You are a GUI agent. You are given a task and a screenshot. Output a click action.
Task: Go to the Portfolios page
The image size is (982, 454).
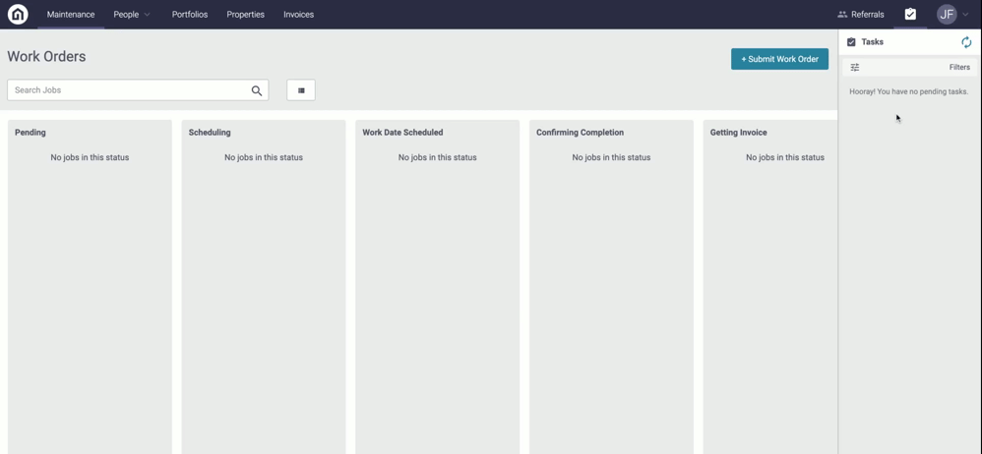[190, 15]
